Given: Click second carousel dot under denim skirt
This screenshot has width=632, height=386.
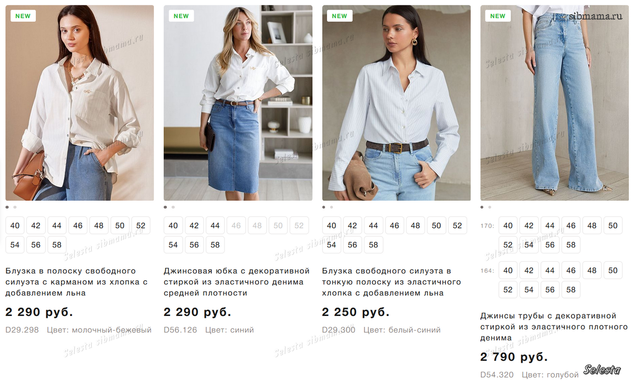Looking at the screenshot, I should [x=173, y=207].
